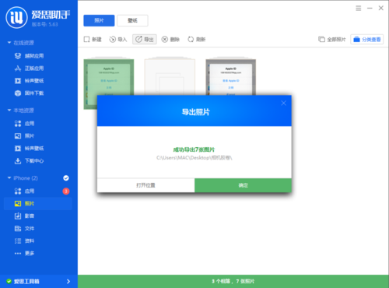The width and height of the screenshot is (389, 288).
Task: Collapse the 在线资源 group
Action: point(9,43)
